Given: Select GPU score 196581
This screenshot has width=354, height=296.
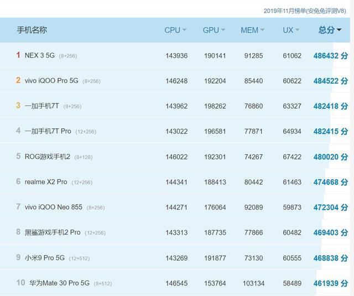Looking at the screenshot, I should (x=215, y=132).
